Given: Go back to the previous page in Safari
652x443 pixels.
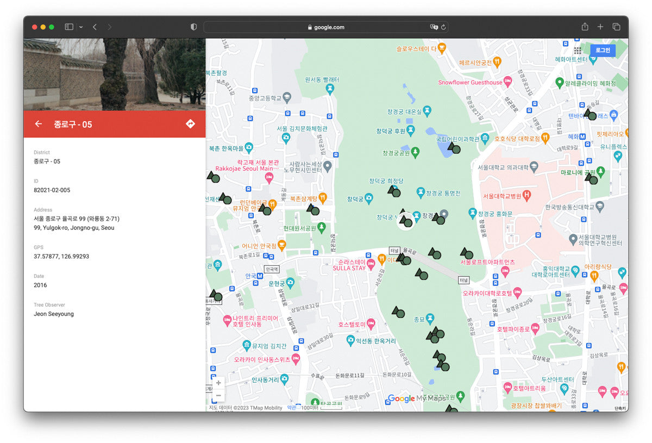Looking at the screenshot, I should 95,27.
